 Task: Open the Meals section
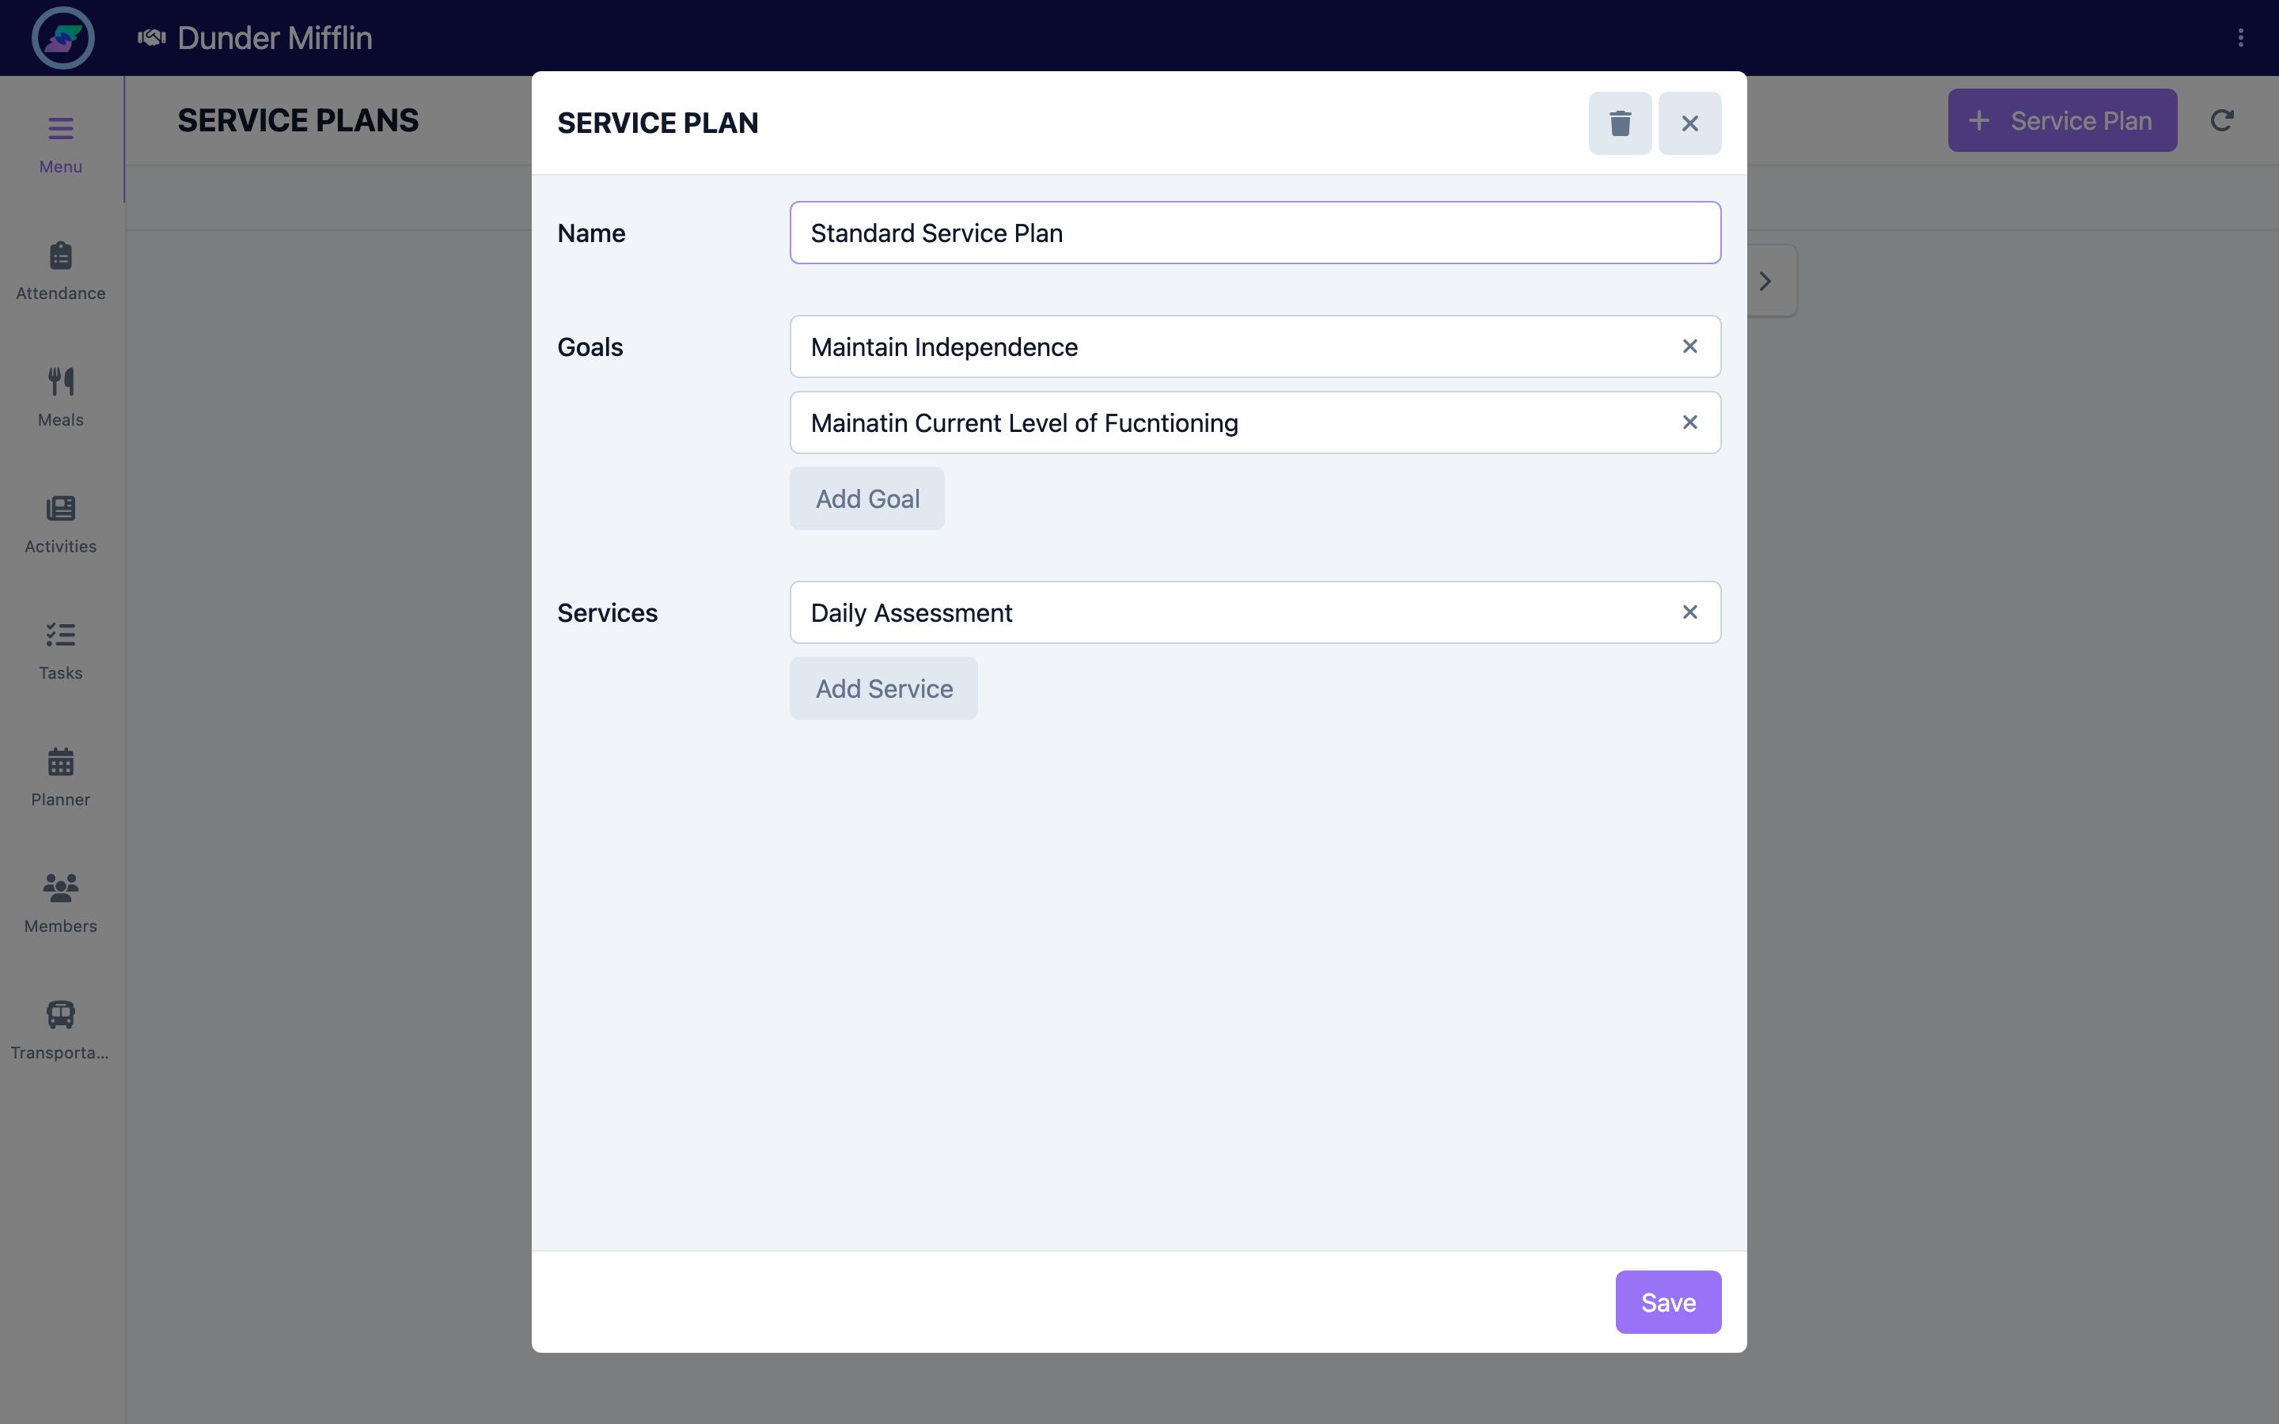60,397
